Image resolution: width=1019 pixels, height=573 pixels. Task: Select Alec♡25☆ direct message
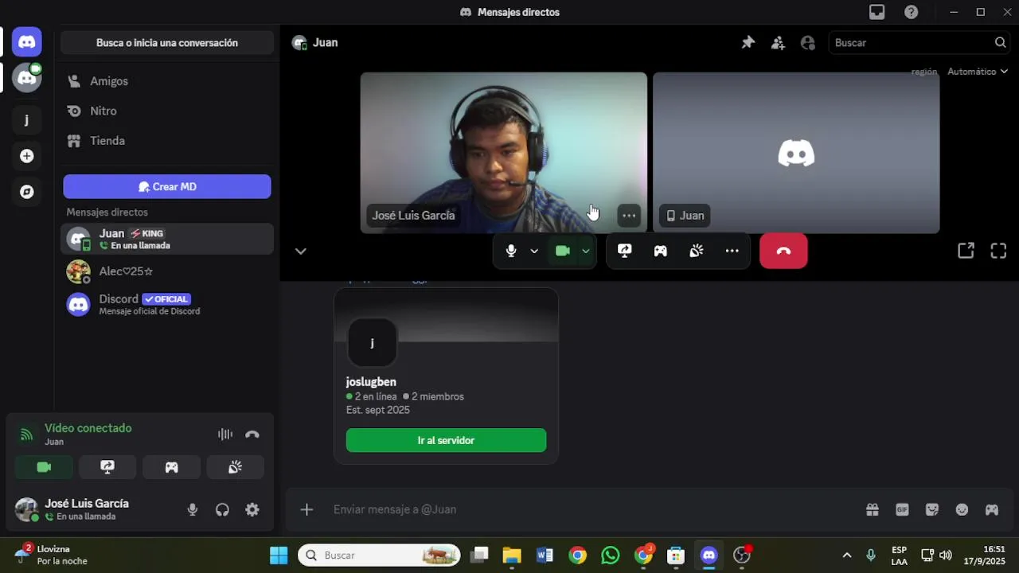point(167,271)
